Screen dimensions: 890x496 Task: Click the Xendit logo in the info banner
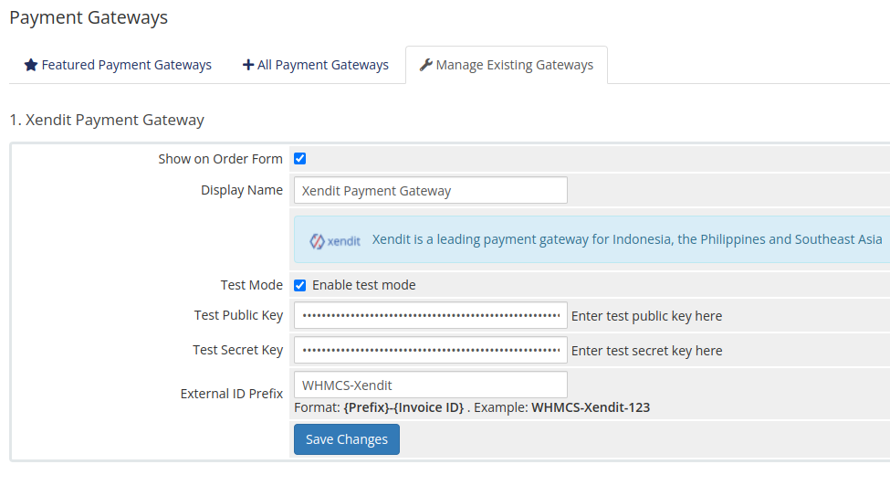[335, 241]
